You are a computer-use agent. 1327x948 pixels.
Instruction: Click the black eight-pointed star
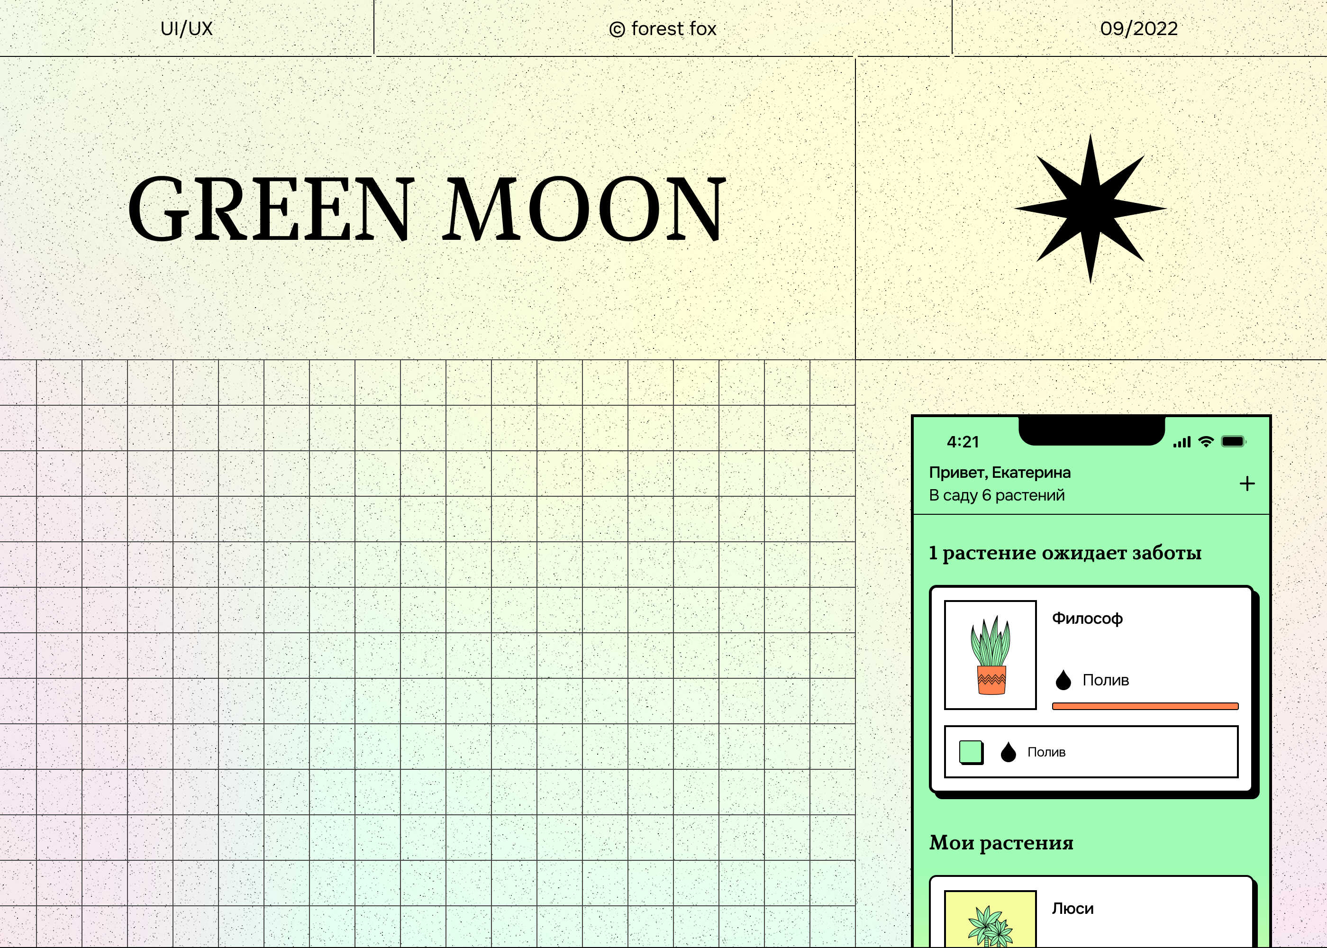(1090, 209)
